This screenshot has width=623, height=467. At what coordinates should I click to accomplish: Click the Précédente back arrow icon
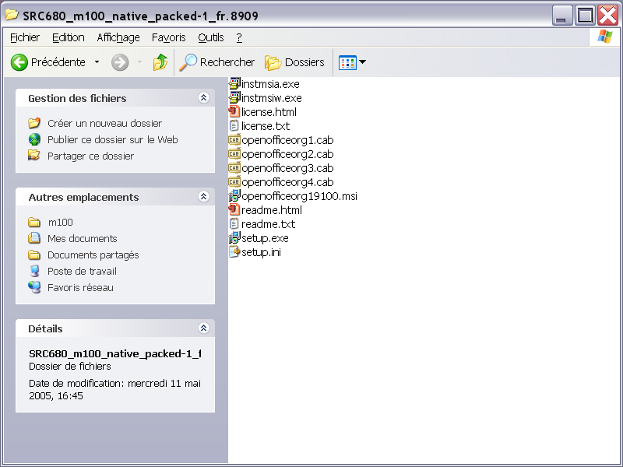tap(19, 62)
